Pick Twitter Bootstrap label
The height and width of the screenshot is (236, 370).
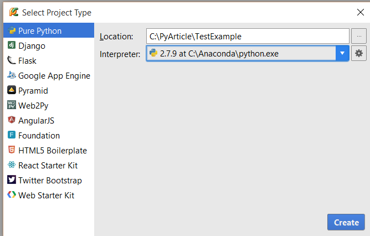coord(50,180)
